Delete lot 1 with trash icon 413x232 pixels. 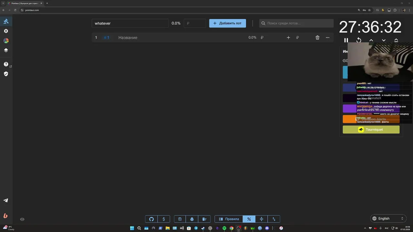(x=317, y=38)
